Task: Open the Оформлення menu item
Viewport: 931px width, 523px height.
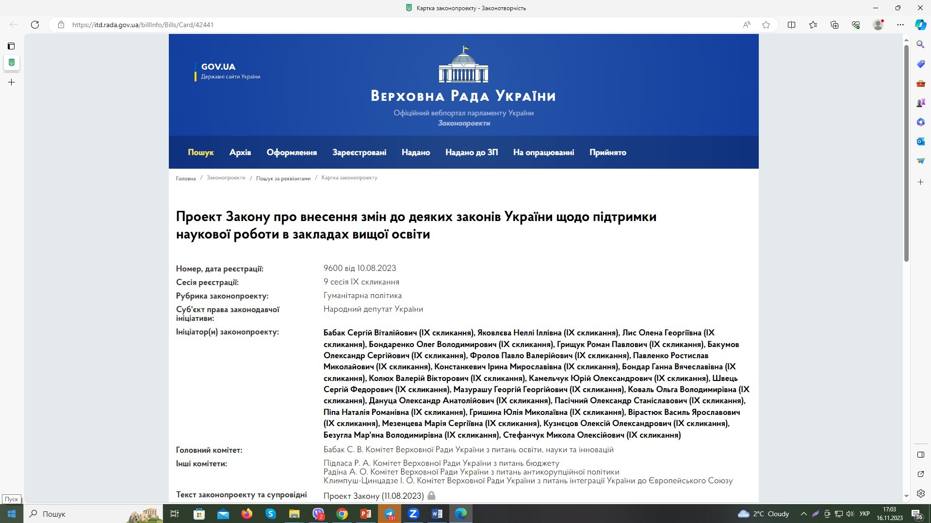Action: pyautogui.click(x=292, y=152)
